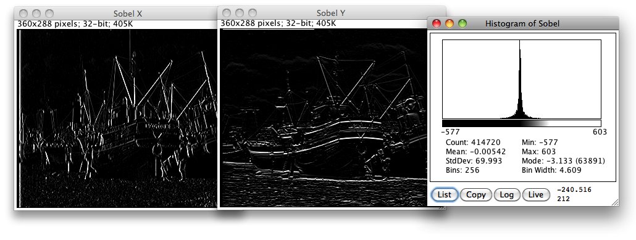Minimize the Histogram of Sobel window
Viewport: 636px width, 240px height.
point(450,23)
